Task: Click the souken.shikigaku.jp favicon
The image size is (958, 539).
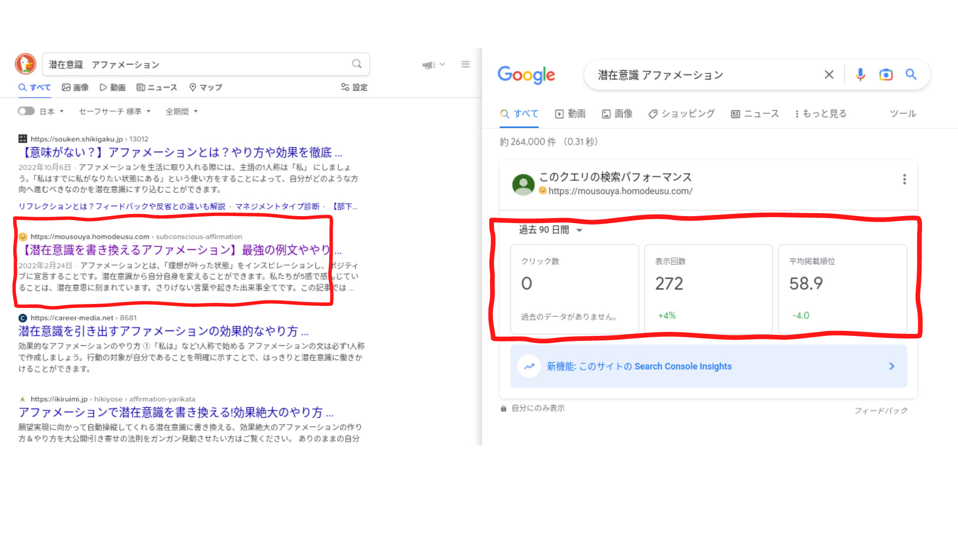Action: coord(22,139)
